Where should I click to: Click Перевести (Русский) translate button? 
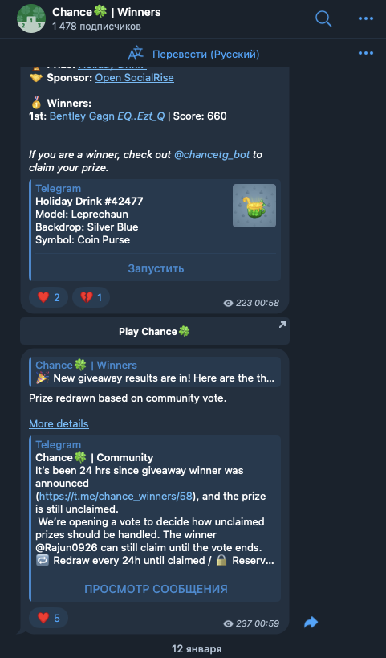205,54
